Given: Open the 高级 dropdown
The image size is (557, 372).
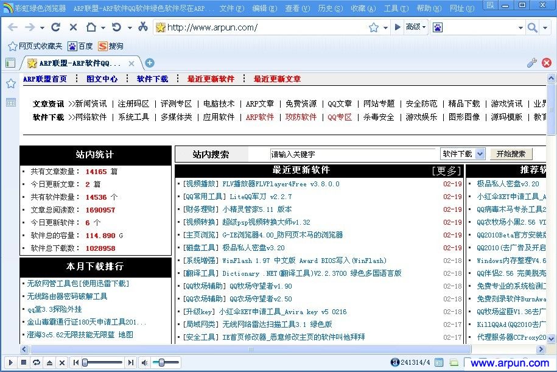Looking at the screenshot, I should tap(416, 27).
